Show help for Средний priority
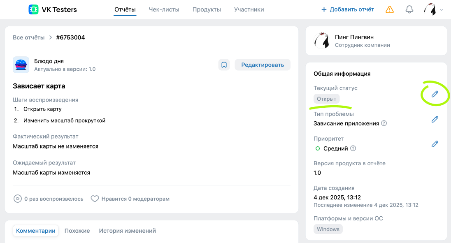 [x=353, y=148]
